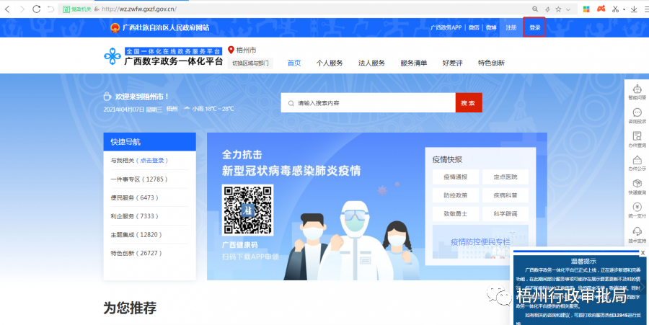Expand the address bar dropdown arrow

point(568,9)
